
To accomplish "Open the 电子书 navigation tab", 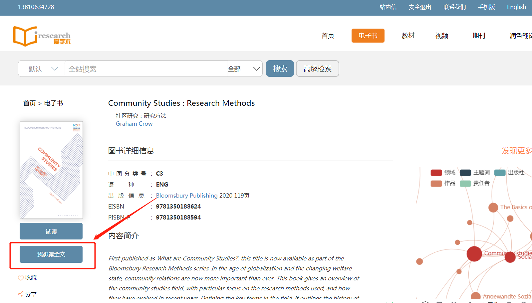I will pyautogui.click(x=368, y=36).
